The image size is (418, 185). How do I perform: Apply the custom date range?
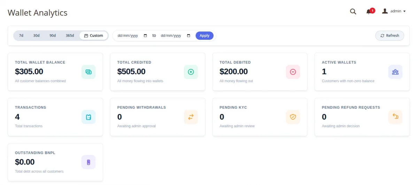coord(204,36)
